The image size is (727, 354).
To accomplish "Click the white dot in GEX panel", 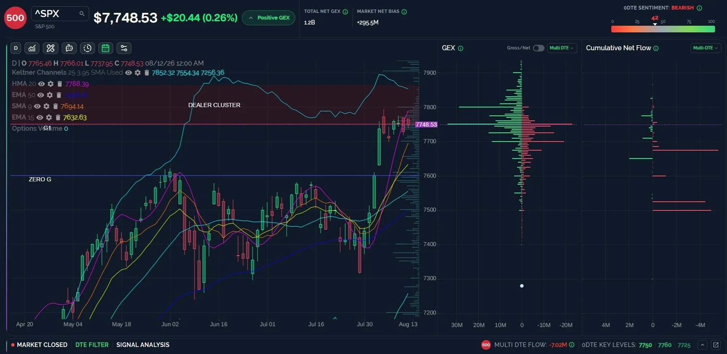I will point(522,286).
